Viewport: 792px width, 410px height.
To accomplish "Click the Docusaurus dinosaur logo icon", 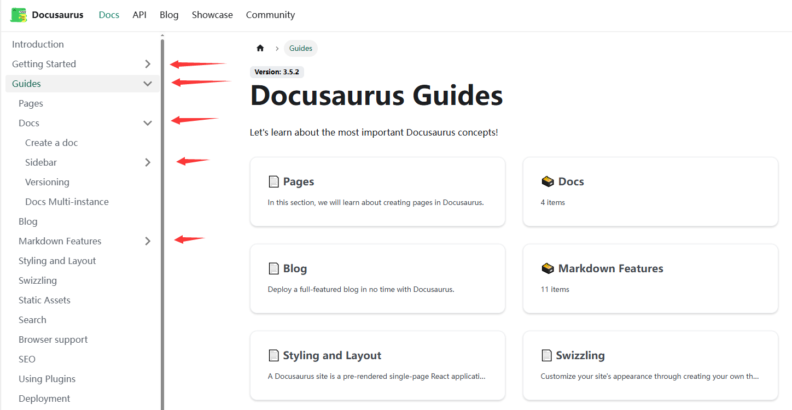I will [x=19, y=15].
